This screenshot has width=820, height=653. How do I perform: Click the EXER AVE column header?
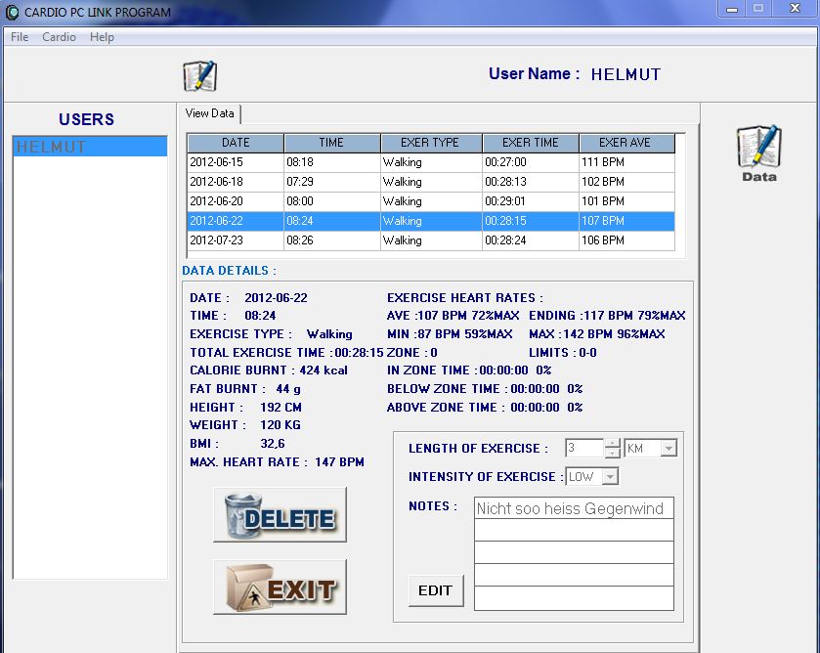click(x=626, y=143)
